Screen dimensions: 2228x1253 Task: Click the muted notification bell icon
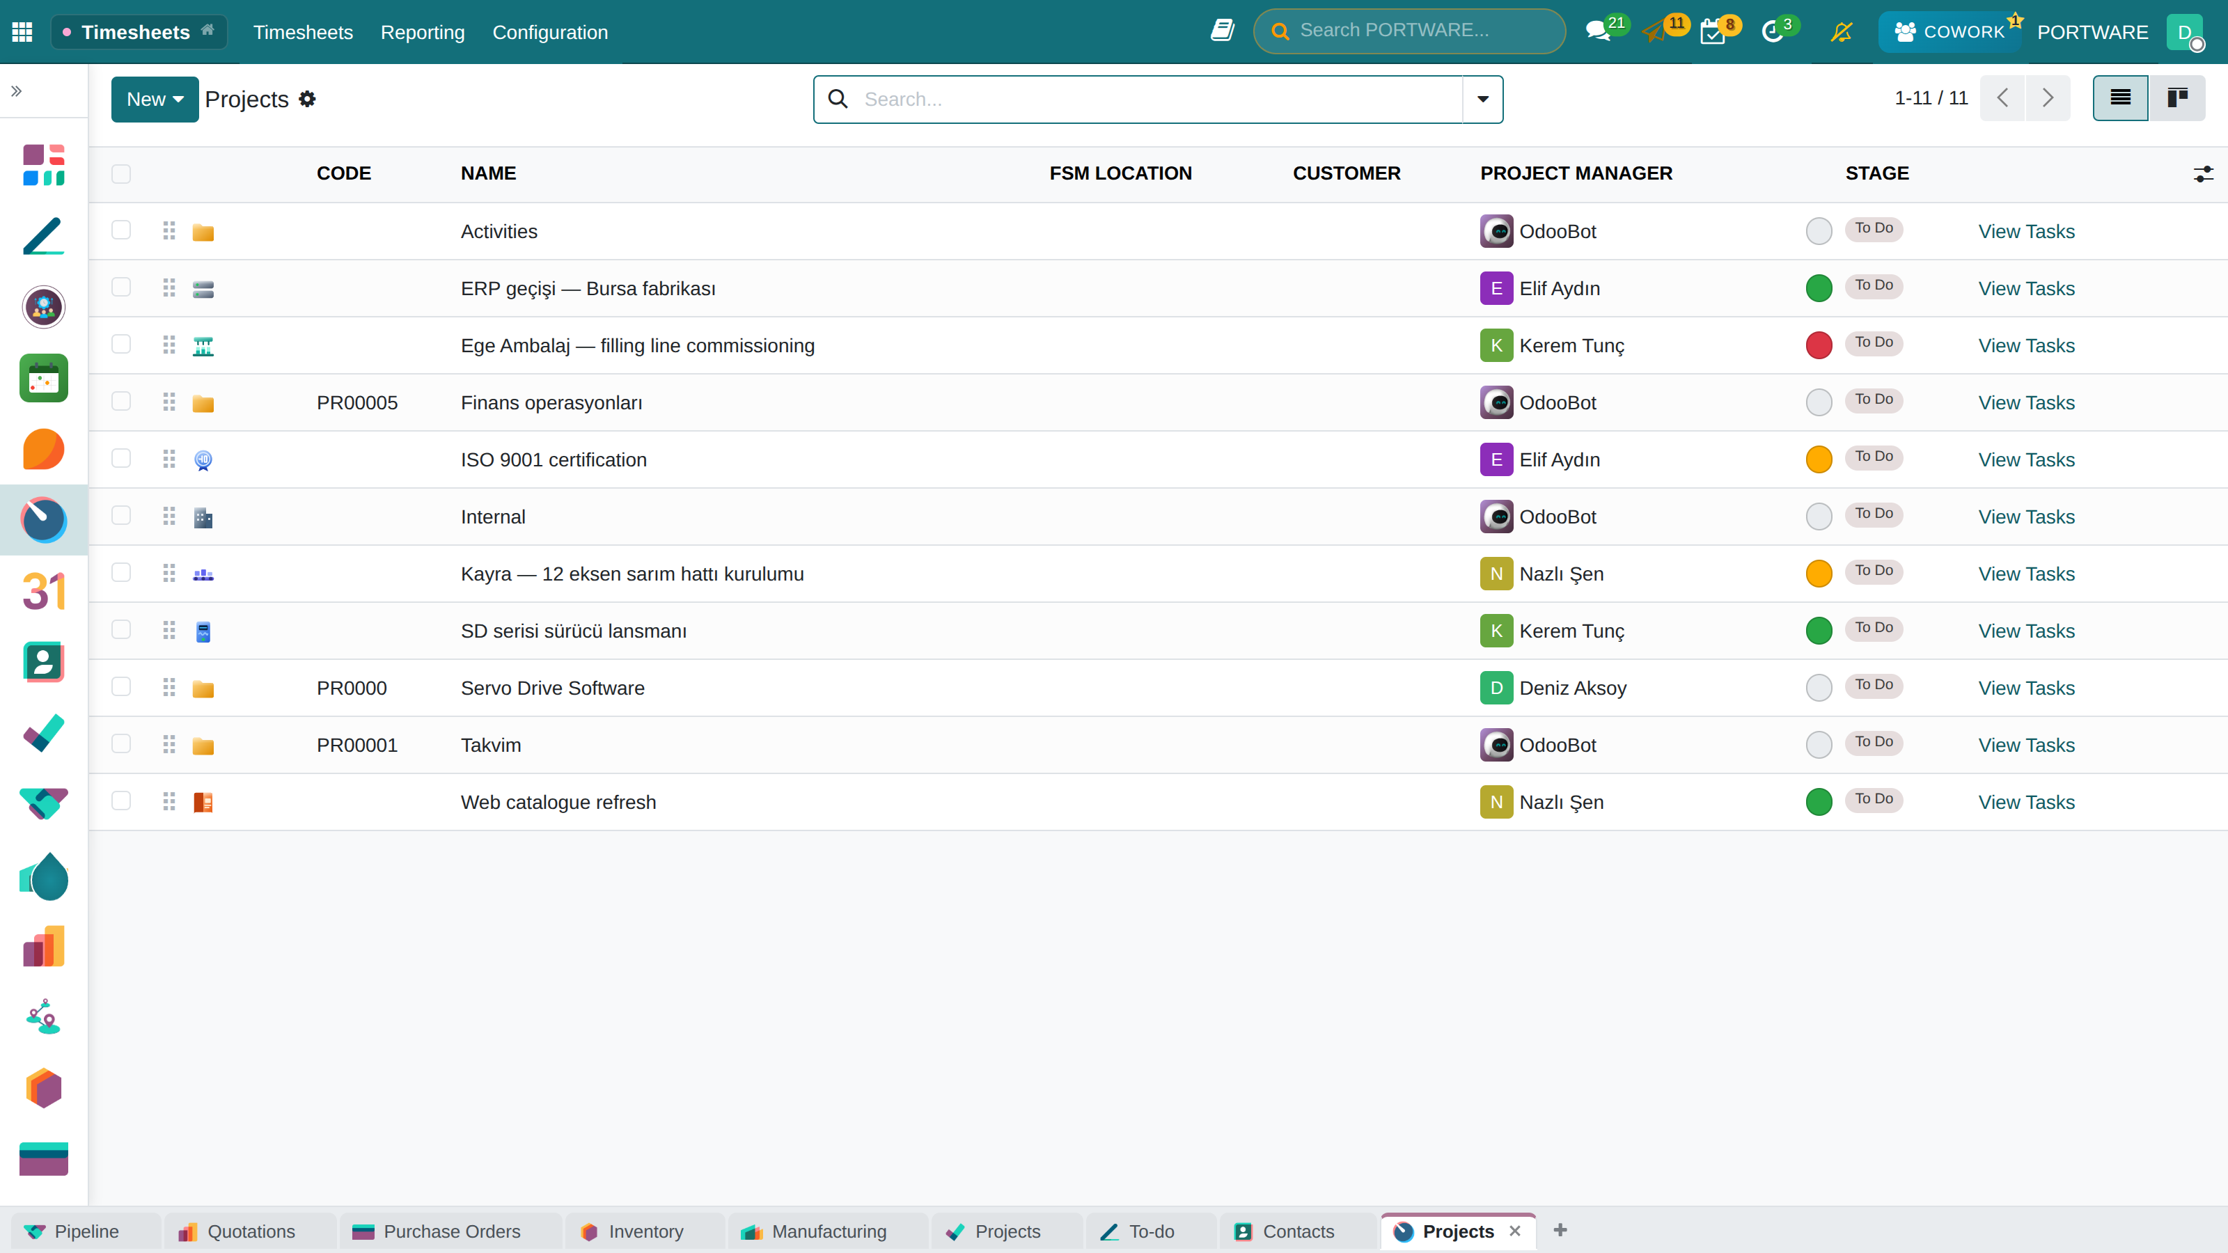pyautogui.click(x=1842, y=32)
